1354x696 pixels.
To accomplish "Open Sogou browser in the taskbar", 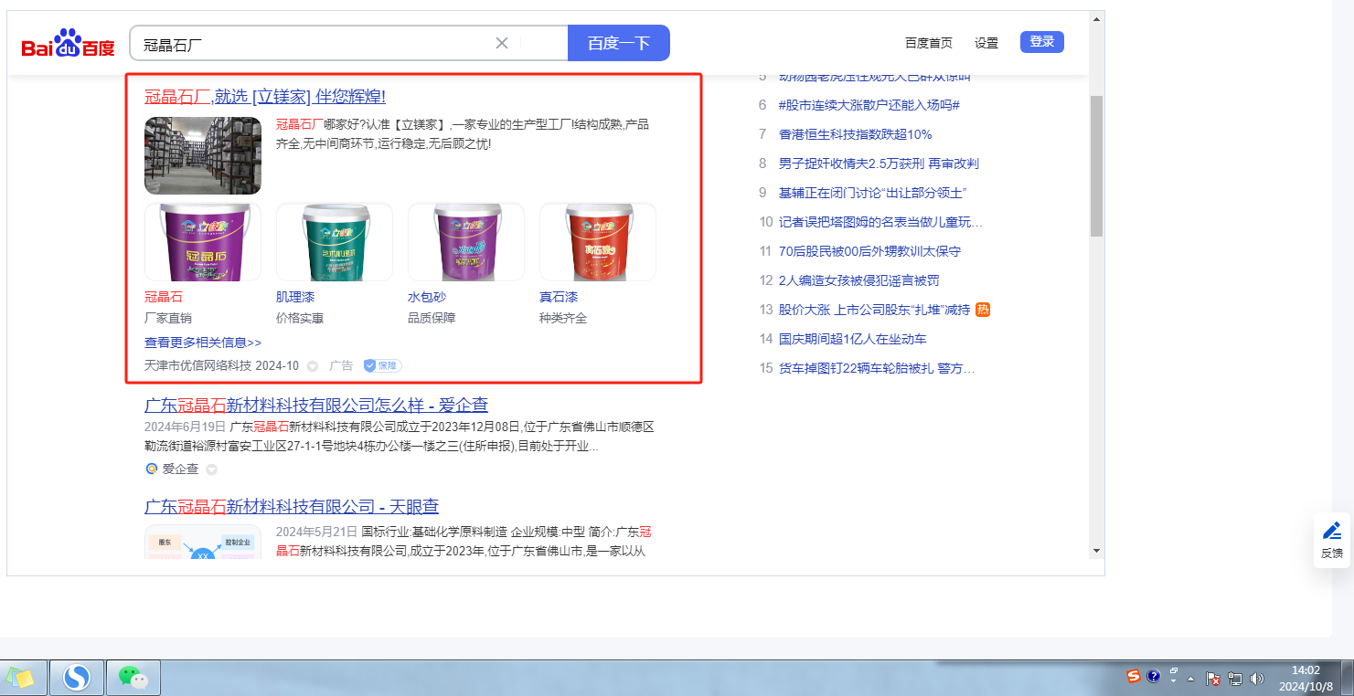I will coord(77,678).
